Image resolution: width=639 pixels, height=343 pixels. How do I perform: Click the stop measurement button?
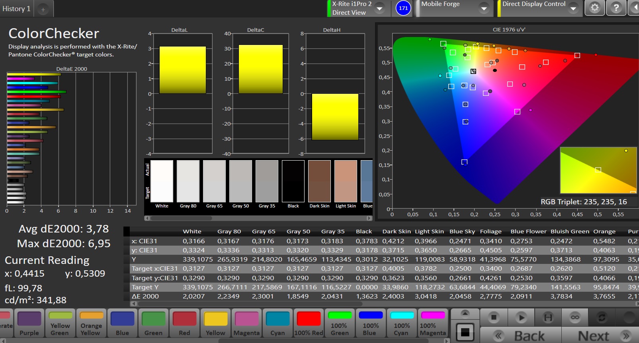point(494,317)
